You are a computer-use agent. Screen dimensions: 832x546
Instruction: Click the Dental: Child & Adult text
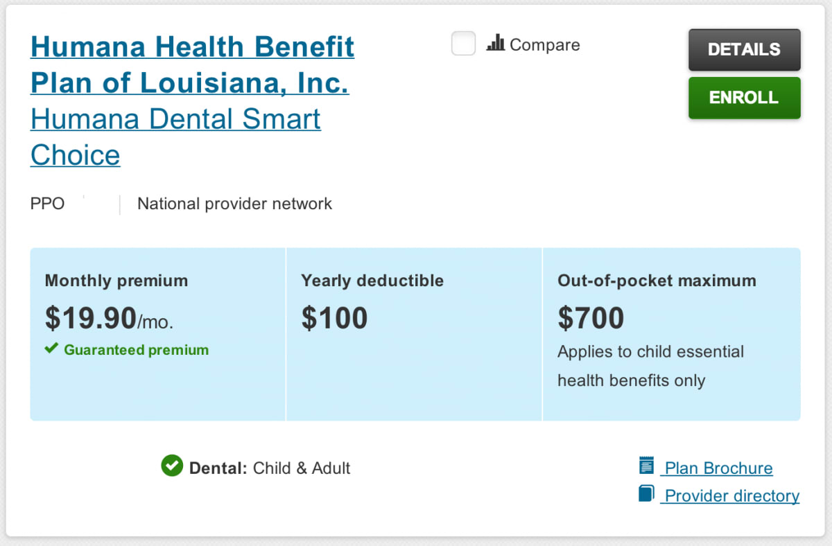point(270,468)
